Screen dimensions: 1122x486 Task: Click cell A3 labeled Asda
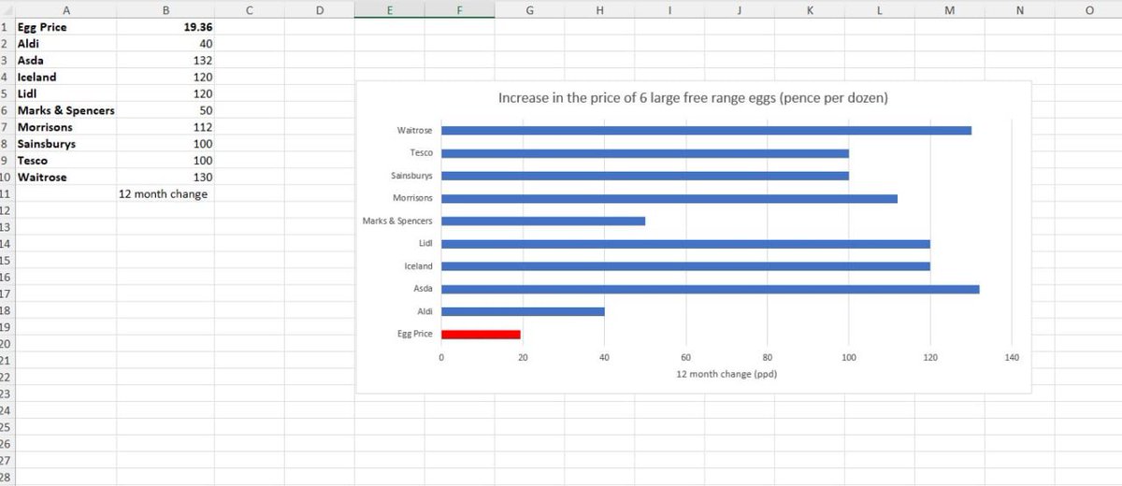pos(65,61)
